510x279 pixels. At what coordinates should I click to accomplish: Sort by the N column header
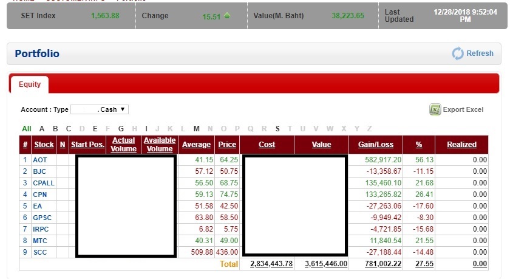pyautogui.click(x=63, y=145)
